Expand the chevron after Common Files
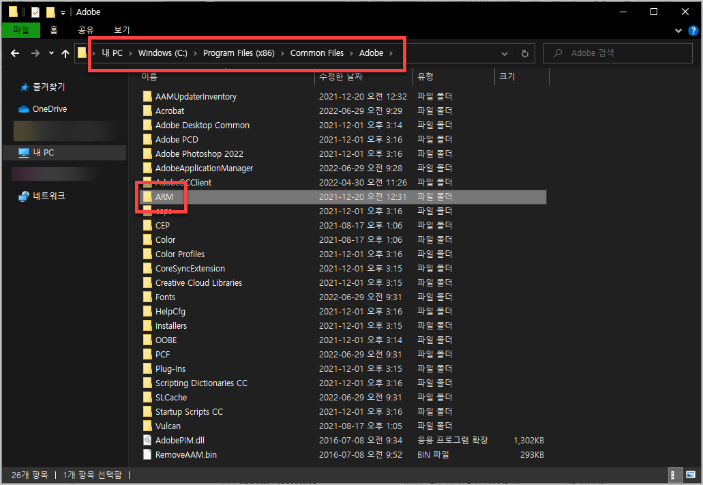Image resolution: width=703 pixels, height=485 pixels. 352,53
